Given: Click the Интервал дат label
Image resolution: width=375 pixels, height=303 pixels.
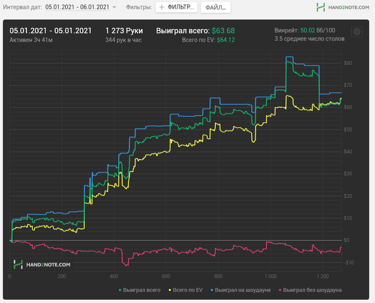Looking at the screenshot, I should point(22,7).
